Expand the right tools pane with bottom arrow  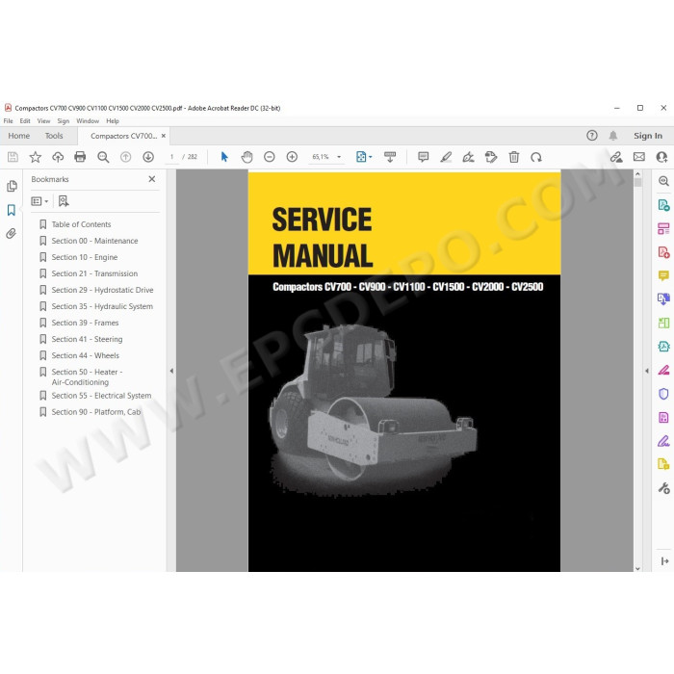(x=664, y=561)
